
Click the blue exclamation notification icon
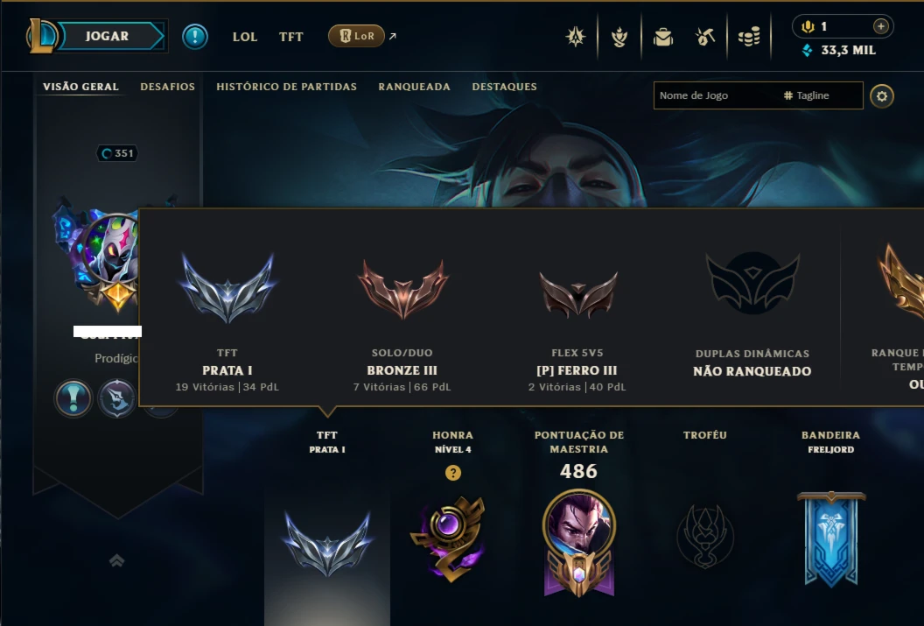point(194,37)
